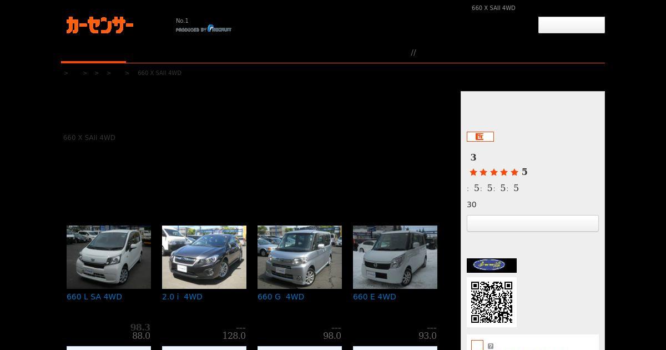Follow the 2.0 i 4WD link

pos(182,297)
